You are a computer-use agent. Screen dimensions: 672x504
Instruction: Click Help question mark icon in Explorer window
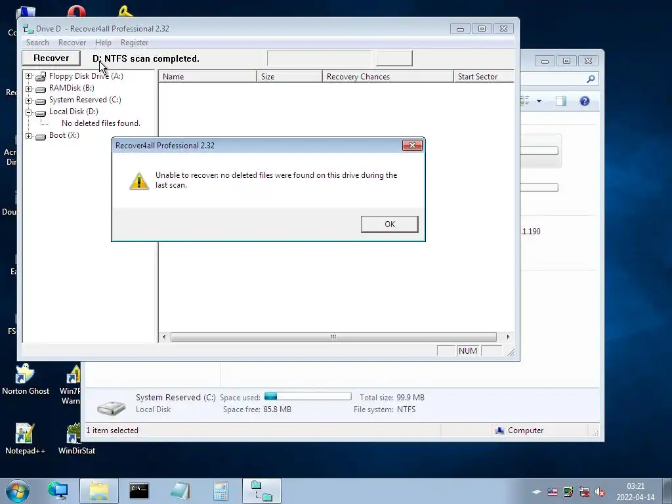(x=585, y=101)
